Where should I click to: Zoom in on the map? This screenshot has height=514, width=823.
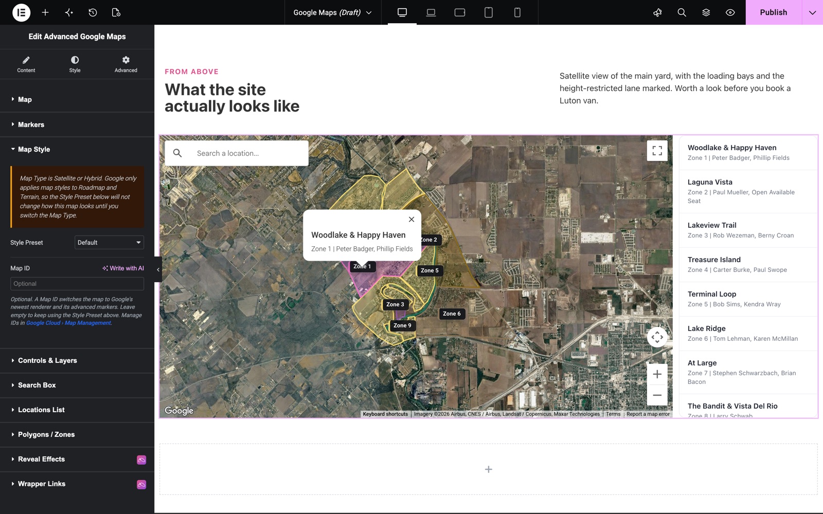pos(657,374)
